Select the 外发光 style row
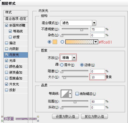This screenshot has height=123, width=128. point(16,84)
